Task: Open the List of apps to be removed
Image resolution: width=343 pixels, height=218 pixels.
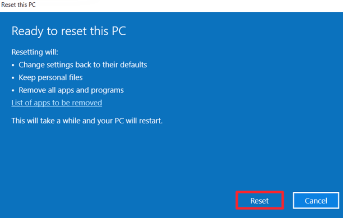Action: point(57,102)
